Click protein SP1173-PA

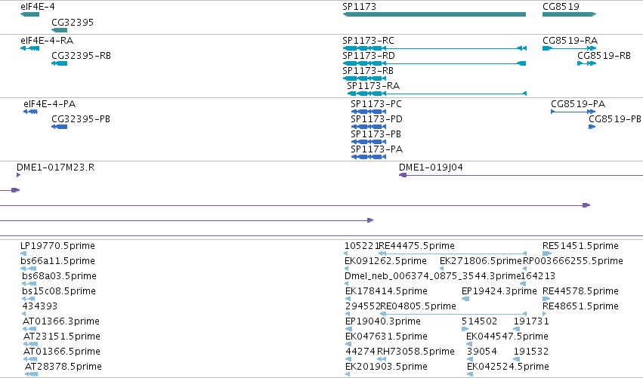pyautogui.click(x=369, y=157)
